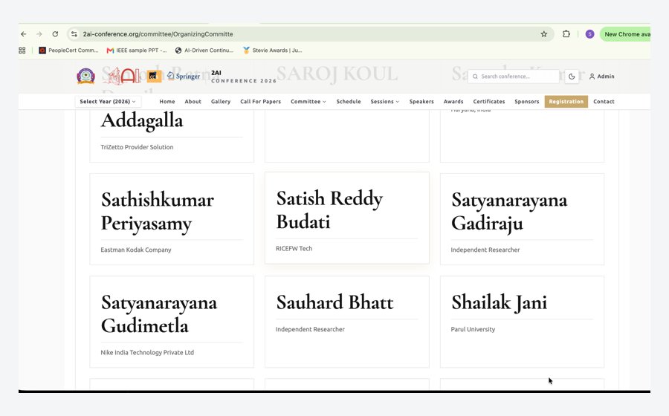The width and height of the screenshot is (669, 416).
Task: Open Call For Papers menu item
Action: tap(260, 102)
